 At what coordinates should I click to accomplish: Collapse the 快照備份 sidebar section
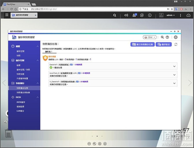tap(38, 83)
